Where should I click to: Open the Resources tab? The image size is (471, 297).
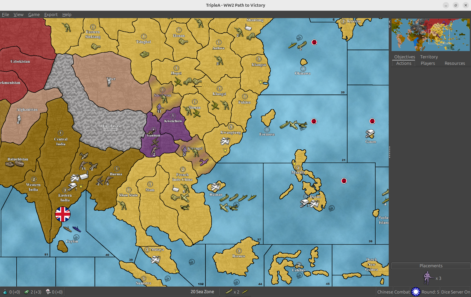coord(455,63)
